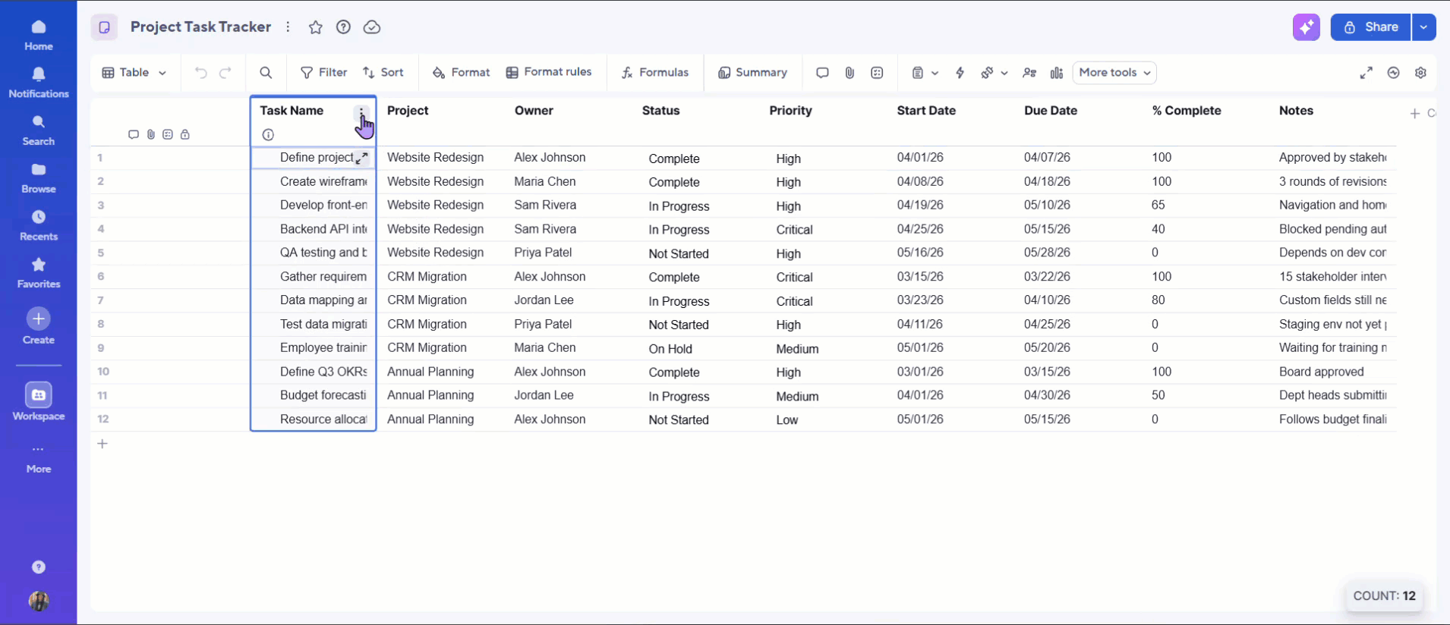Open the Sort menu
The width and height of the screenshot is (1450, 625).
(383, 73)
